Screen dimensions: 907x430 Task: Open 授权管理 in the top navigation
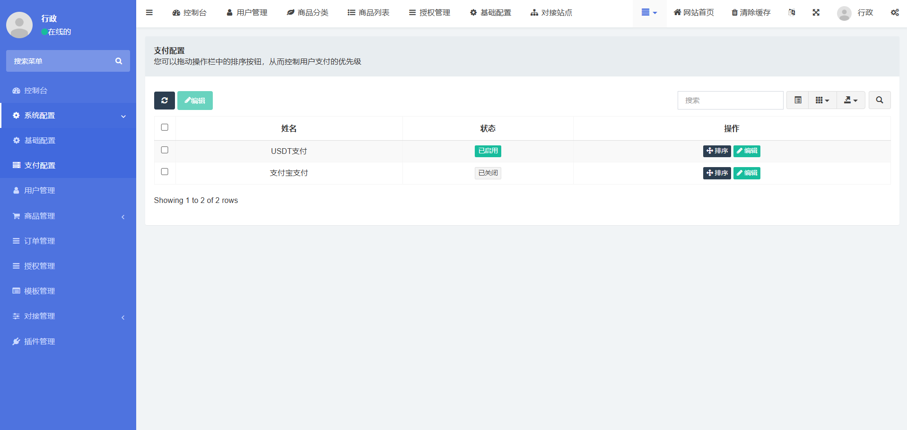(429, 13)
